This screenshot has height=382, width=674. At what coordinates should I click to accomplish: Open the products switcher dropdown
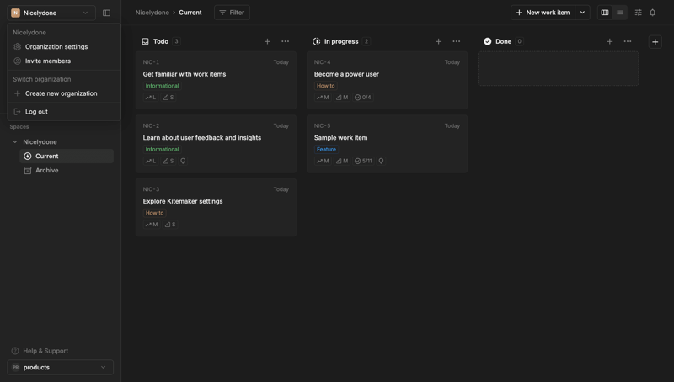click(x=60, y=368)
